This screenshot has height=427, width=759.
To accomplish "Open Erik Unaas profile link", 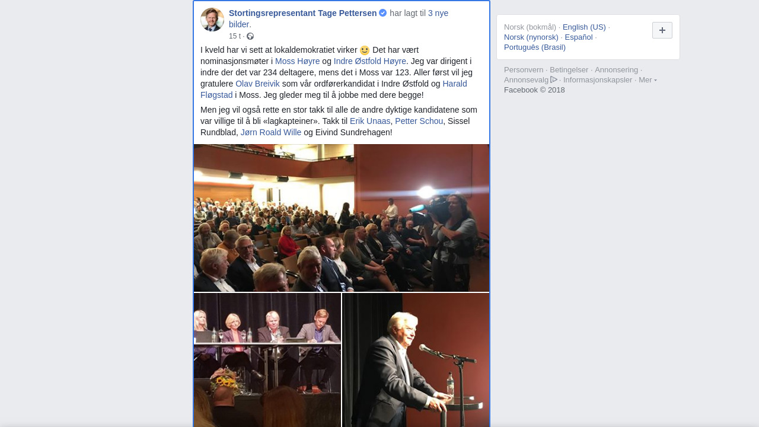I will click(x=370, y=121).
